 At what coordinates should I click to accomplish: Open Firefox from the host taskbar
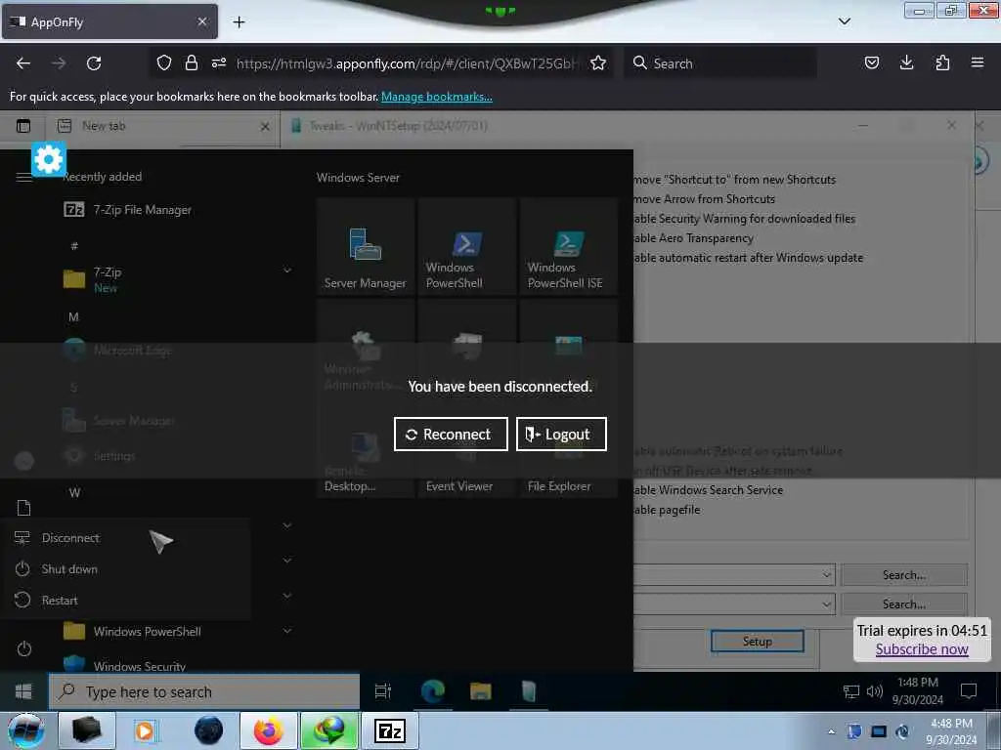tap(268, 730)
